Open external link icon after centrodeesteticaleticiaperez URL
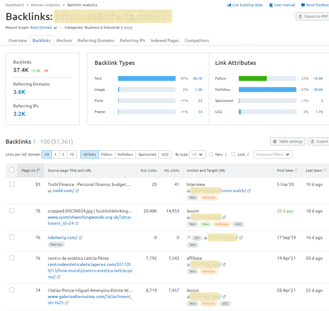The width and height of the screenshot is (329, 311). tap(59, 277)
